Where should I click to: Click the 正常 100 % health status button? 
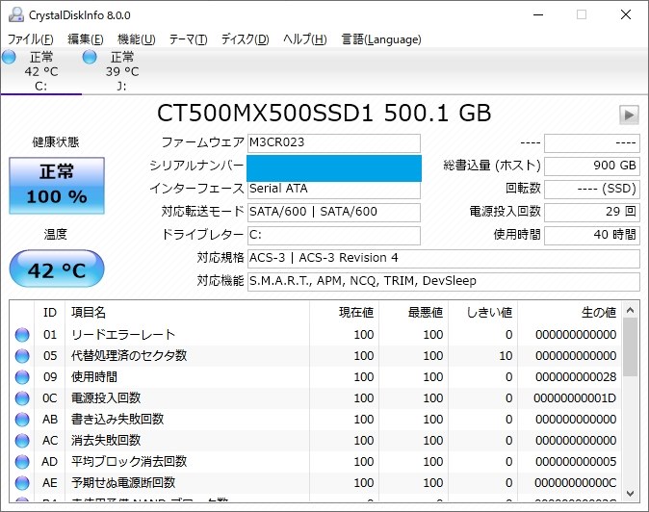coord(57,186)
